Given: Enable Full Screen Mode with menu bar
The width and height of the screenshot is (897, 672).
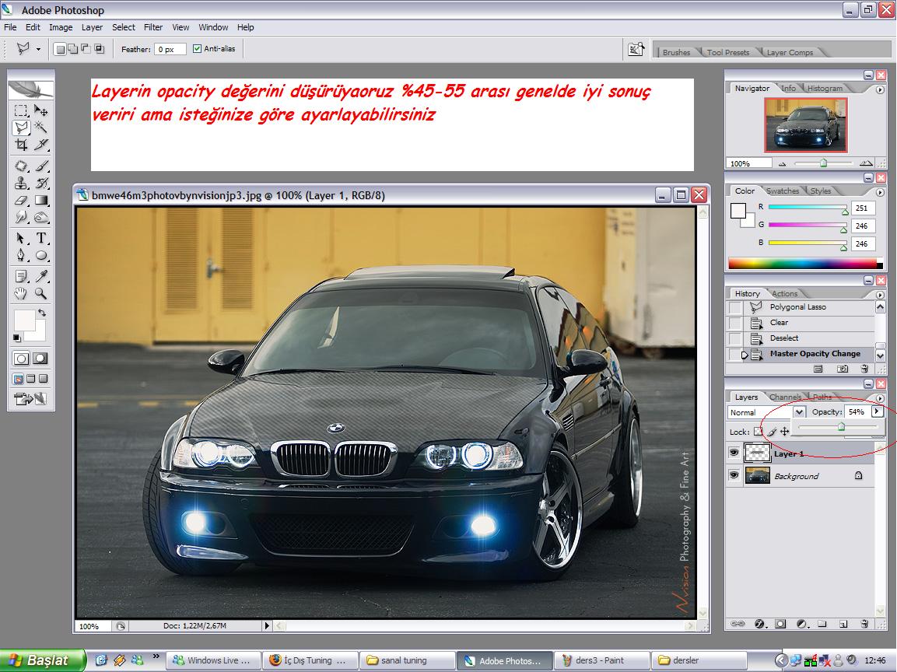Looking at the screenshot, I should coord(31,379).
